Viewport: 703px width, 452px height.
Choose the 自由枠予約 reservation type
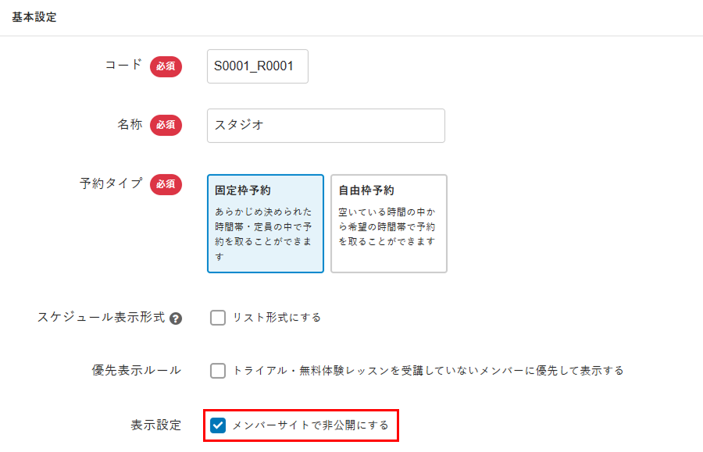[x=389, y=223]
